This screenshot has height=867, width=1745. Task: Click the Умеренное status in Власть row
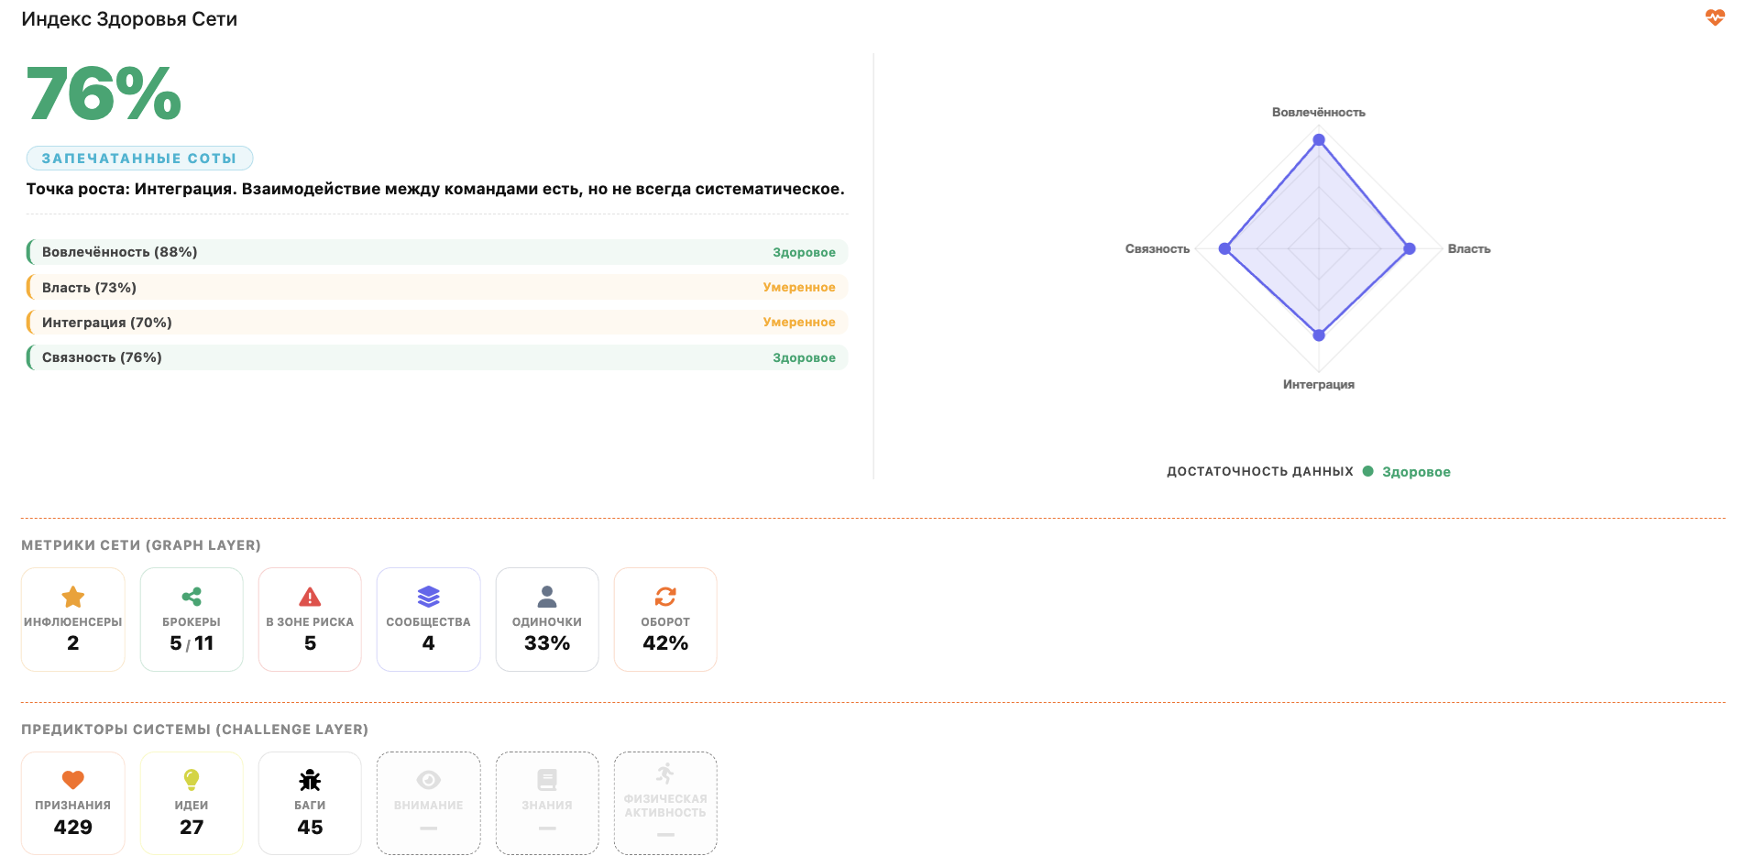click(799, 287)
